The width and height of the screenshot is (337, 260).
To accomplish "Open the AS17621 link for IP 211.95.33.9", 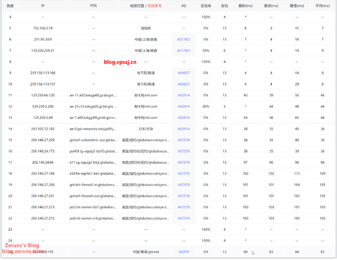I will click(184, 39).
